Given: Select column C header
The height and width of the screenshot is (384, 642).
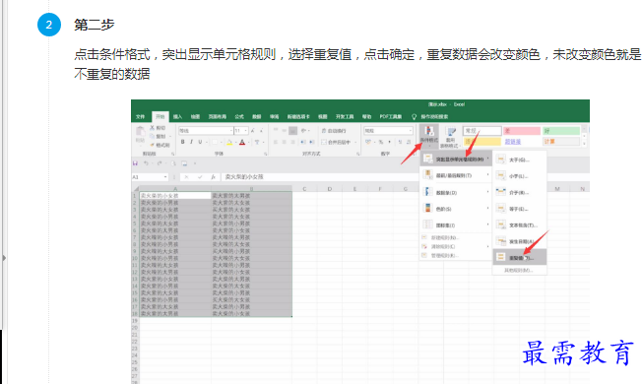Looking at the screenshot, I should tap(304, 189).
